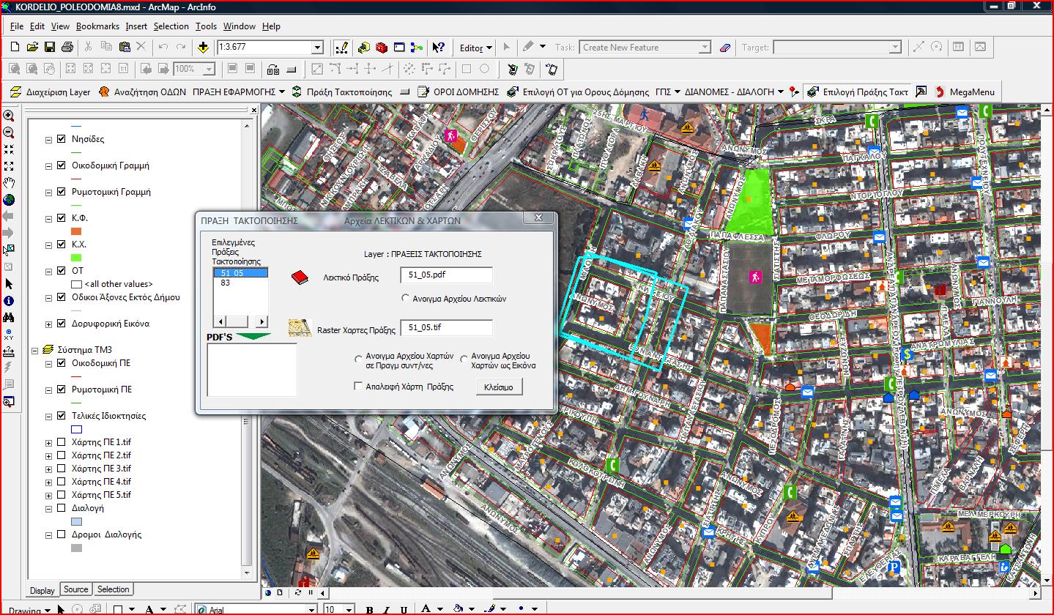
Task: Expand the Δορυφορική Εικόνα layer tree node
Action: tap(49, 324)
